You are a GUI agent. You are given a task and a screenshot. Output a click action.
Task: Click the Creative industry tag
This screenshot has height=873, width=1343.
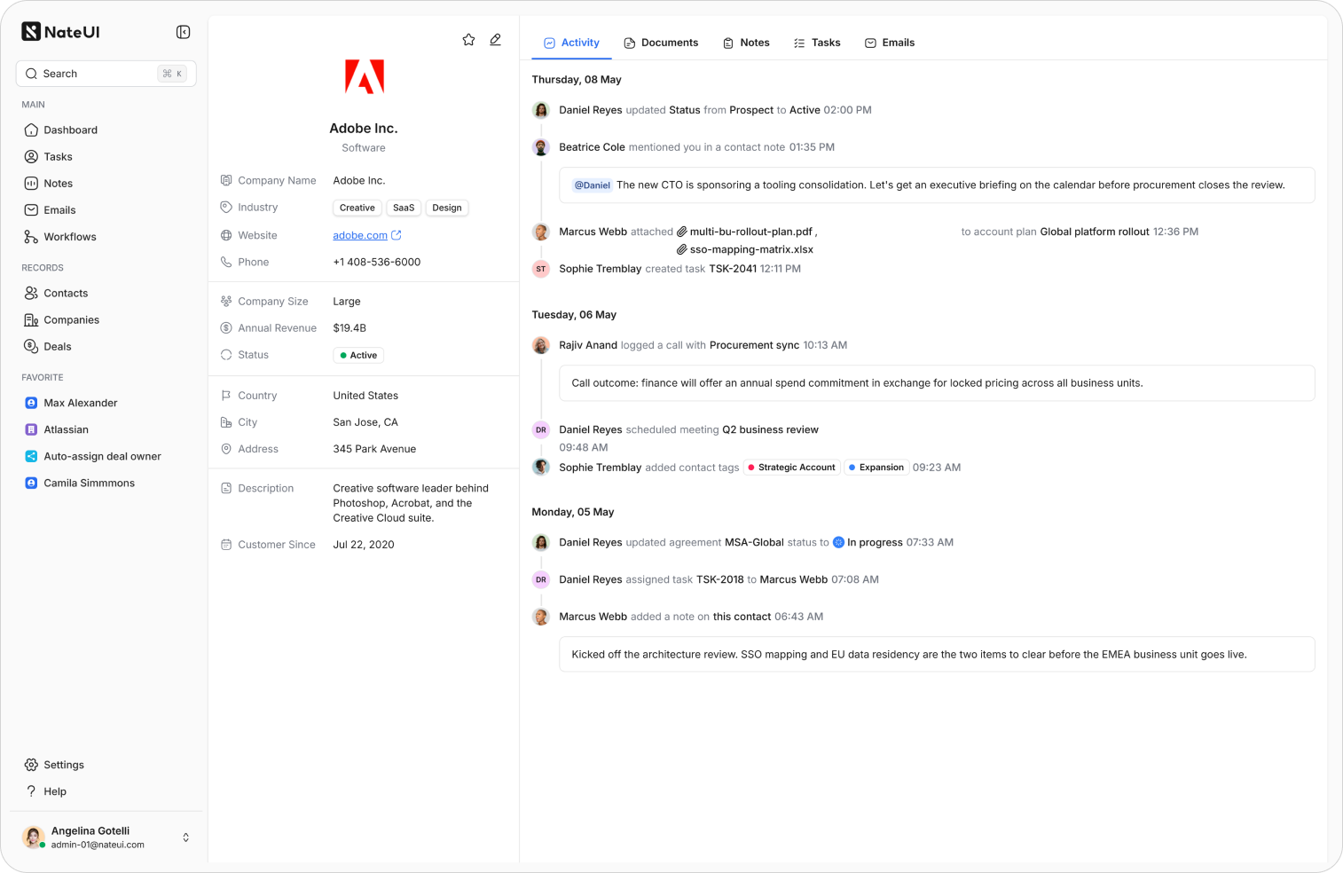(357, 208)
